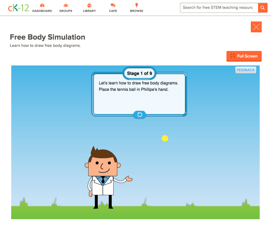Click the magnifying glass search icon
The image size is (271, 229).
tap(262, 8)
